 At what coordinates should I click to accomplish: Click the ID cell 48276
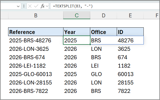click(130, 40)
